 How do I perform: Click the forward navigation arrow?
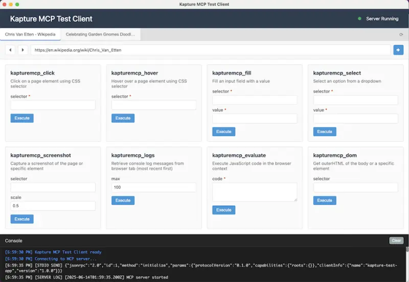click(x=22, y=50)
